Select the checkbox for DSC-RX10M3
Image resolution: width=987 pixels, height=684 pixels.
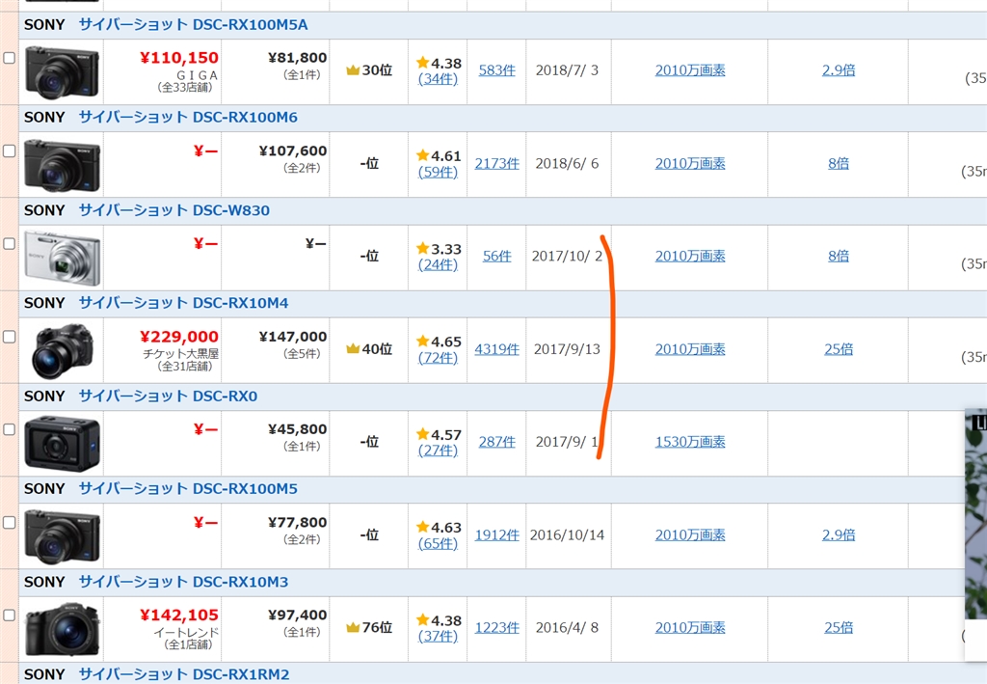[x=10, y=616]
